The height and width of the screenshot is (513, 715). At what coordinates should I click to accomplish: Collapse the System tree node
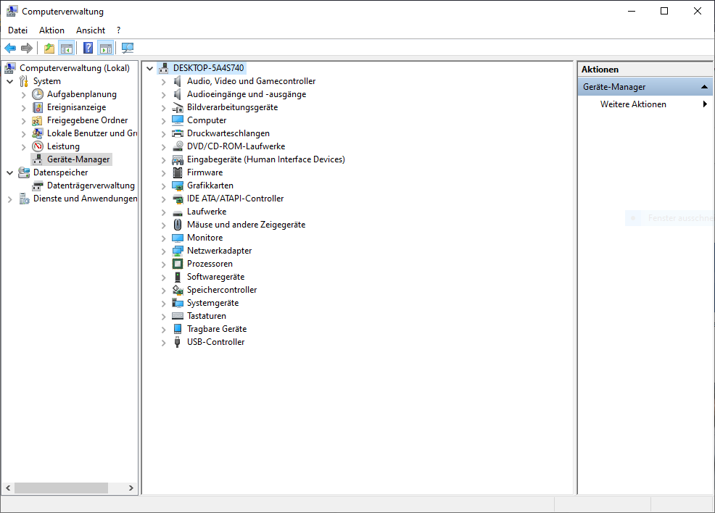[x=10, y=82]
